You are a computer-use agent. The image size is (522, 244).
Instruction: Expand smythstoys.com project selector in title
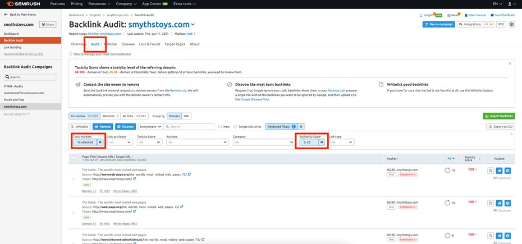point(193,25)
